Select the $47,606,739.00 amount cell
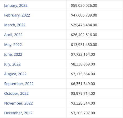 [95, 15]
